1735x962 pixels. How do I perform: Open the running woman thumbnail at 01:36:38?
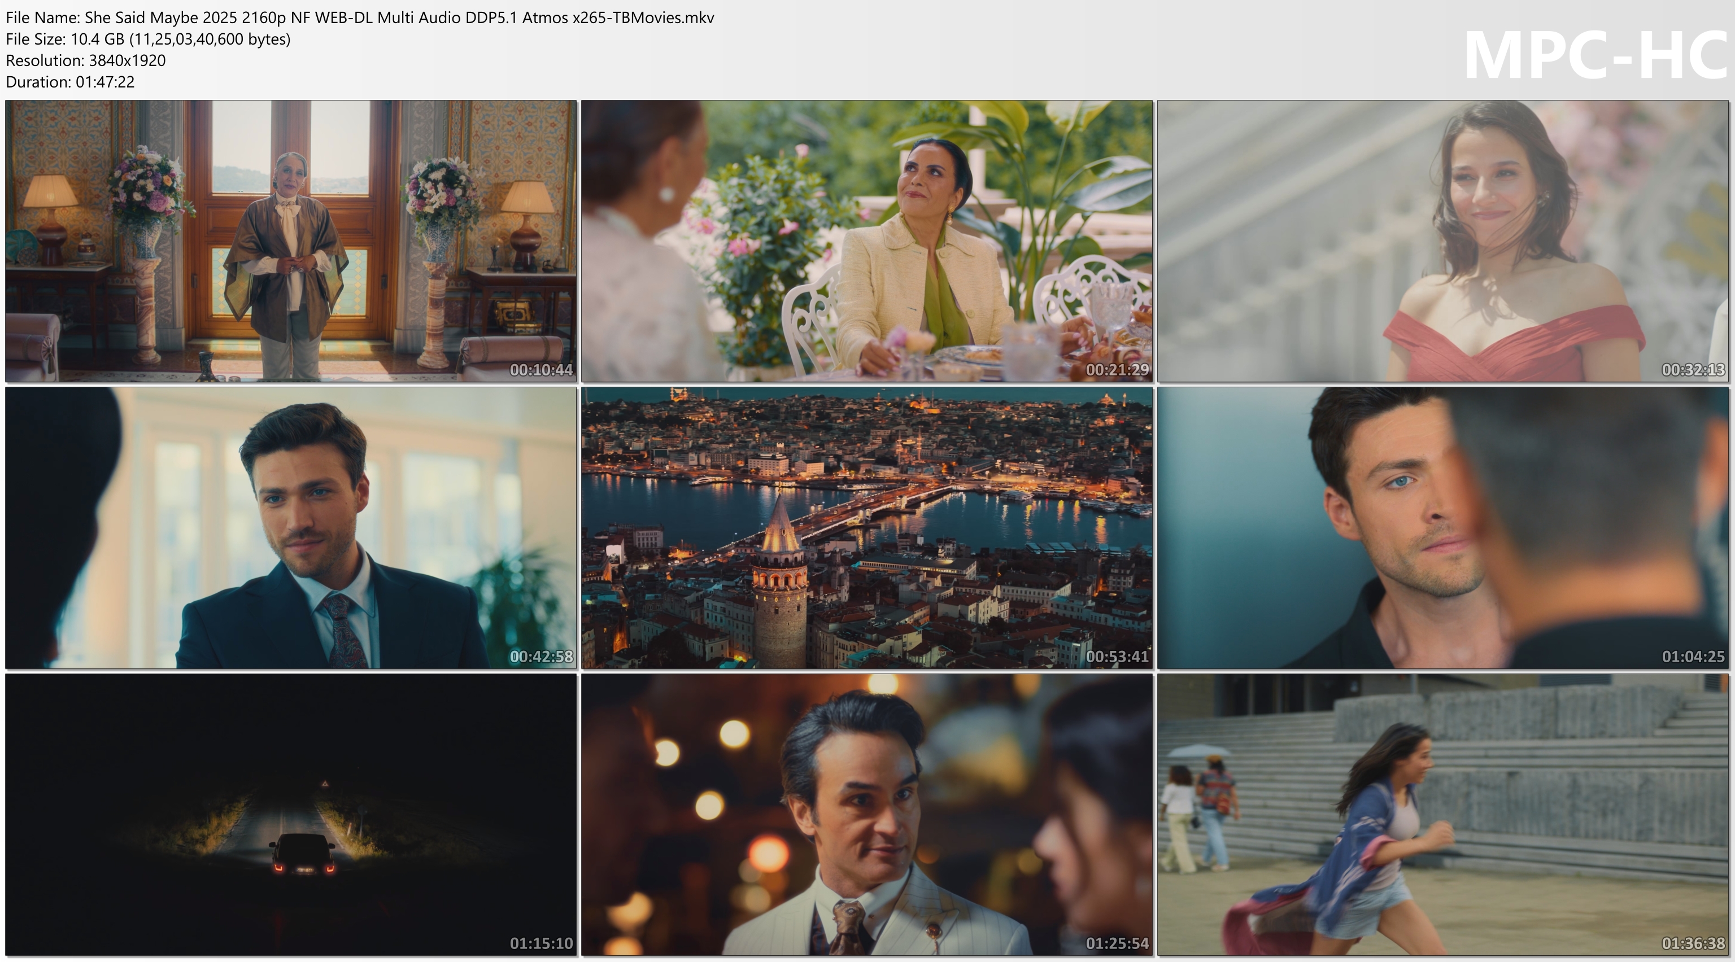1442,815
